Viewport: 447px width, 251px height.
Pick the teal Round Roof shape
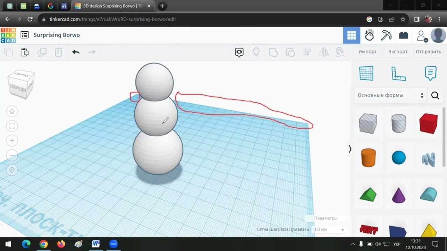coord(428,195)
